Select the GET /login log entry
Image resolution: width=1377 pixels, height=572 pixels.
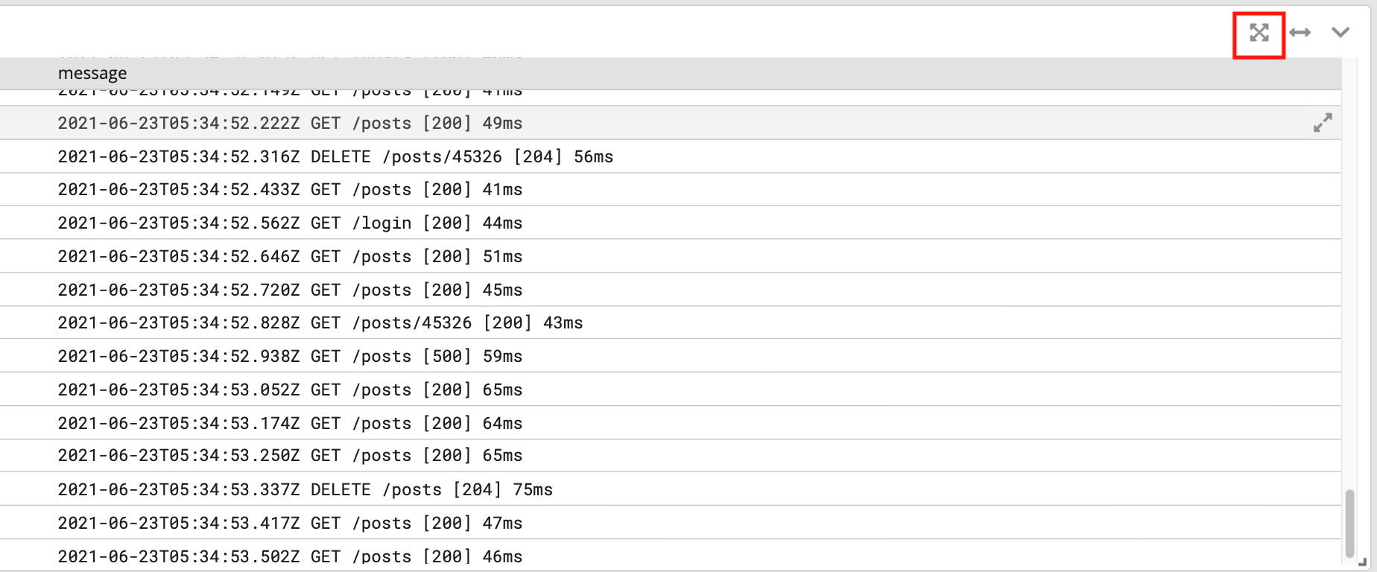click(x=290, y=223)
